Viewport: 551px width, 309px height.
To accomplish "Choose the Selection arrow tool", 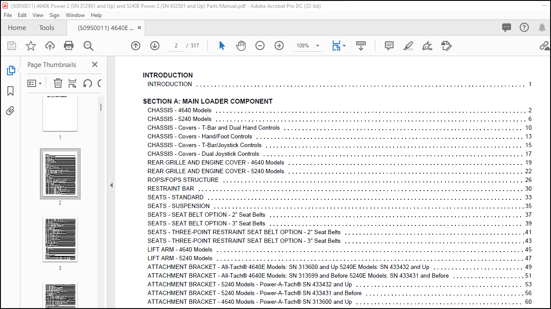I will [222, 46].
